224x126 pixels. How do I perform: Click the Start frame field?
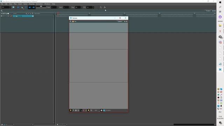coord(66,7)
